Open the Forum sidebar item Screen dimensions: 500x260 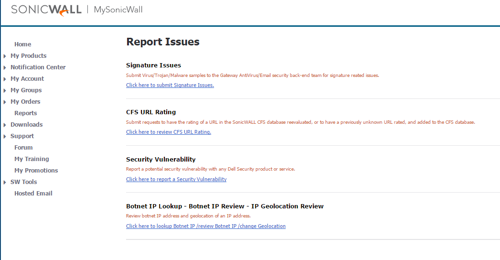(x=23, y=148)
